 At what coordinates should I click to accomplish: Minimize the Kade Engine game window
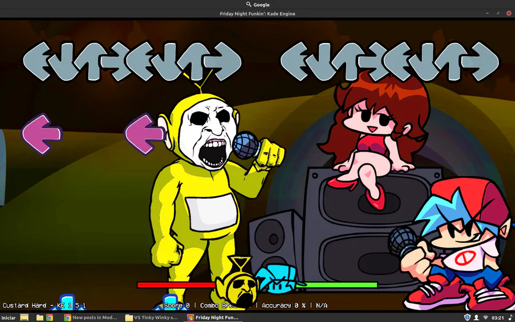pyautogui.click(x=488, y=14)
